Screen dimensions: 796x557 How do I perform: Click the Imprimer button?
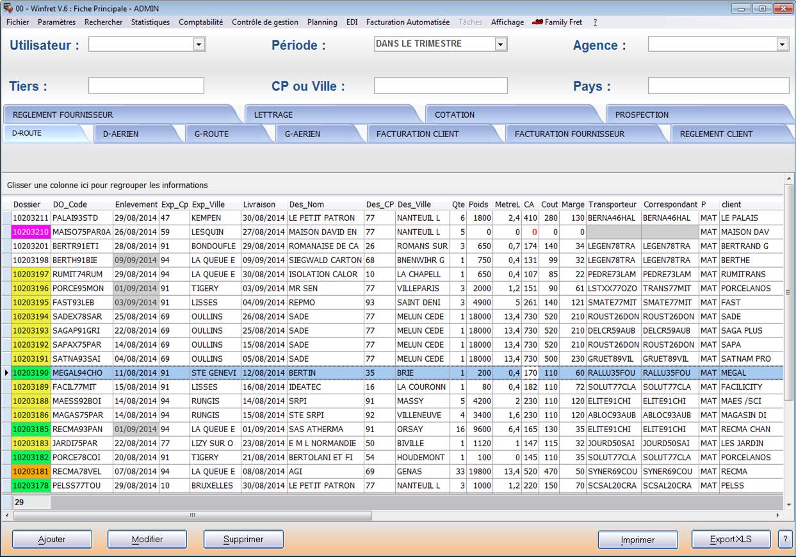tap(637, 540)
